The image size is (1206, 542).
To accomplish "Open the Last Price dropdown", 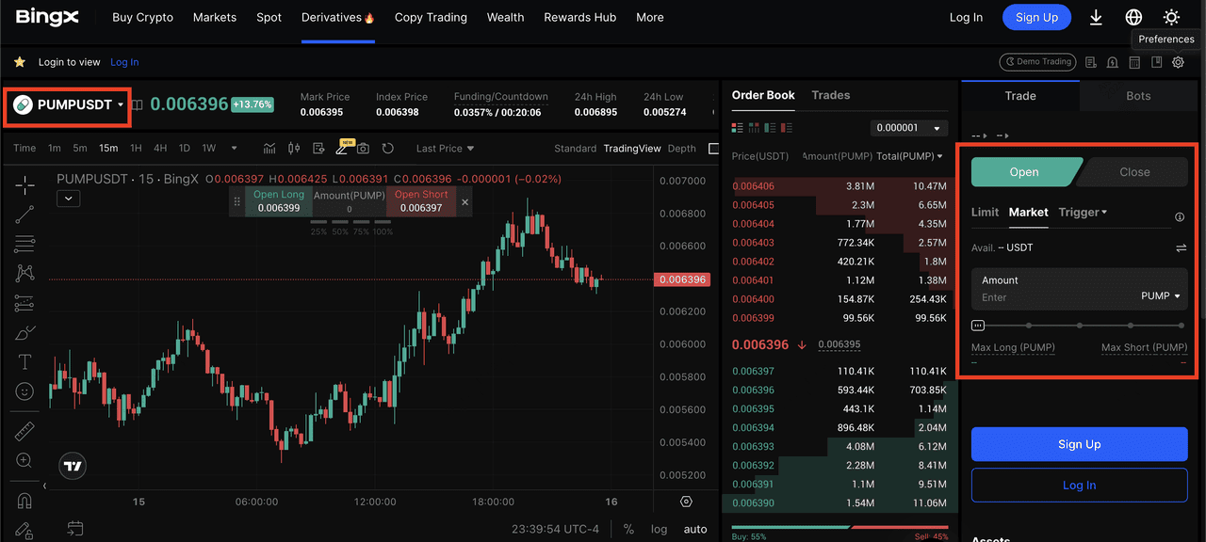I will [x=446, y=149].
